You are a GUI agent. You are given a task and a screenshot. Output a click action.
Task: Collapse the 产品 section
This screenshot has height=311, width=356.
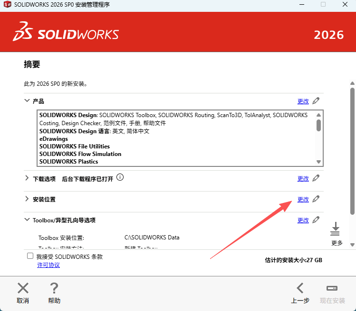27,101
